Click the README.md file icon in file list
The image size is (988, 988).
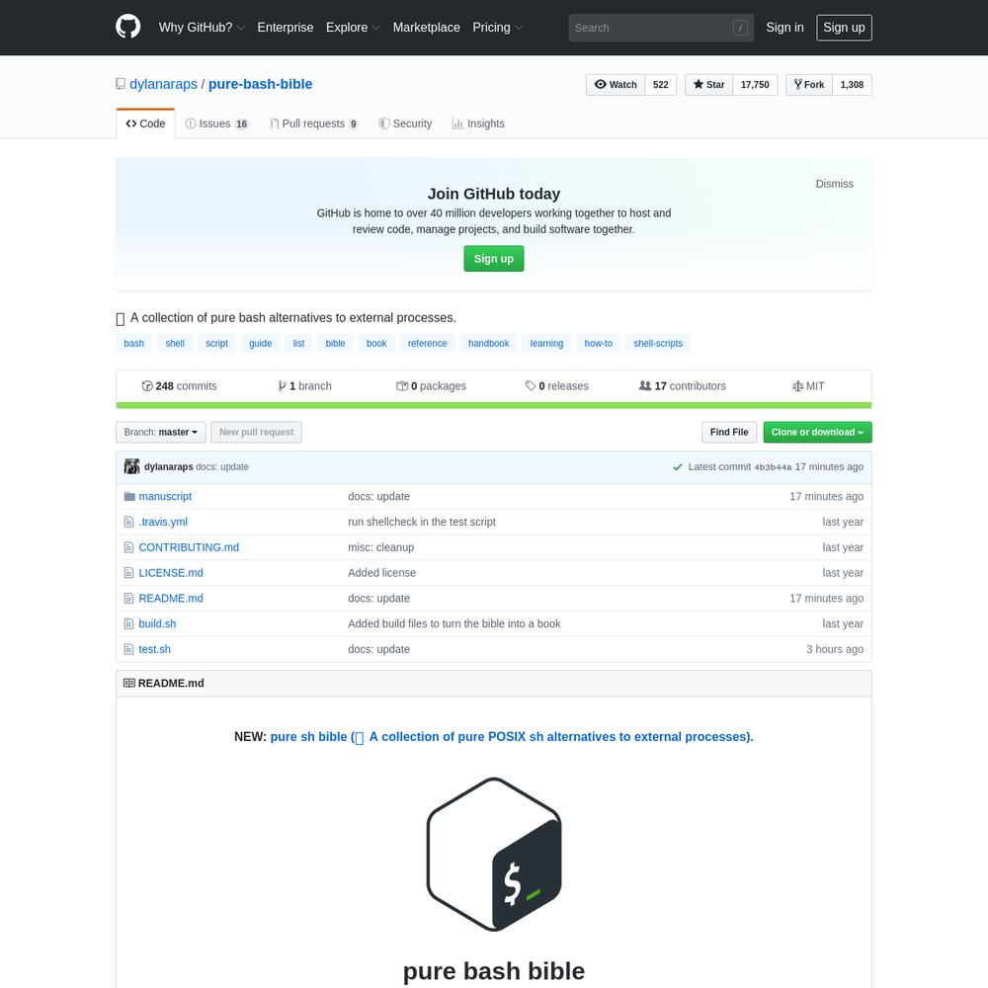[128, 598]
